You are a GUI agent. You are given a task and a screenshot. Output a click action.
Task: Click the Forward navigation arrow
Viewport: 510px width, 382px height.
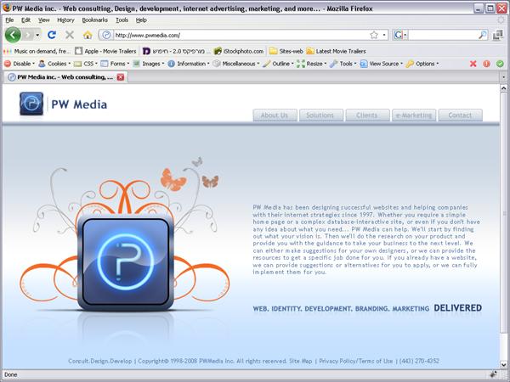pyautogui.click(x=28, y=35)
